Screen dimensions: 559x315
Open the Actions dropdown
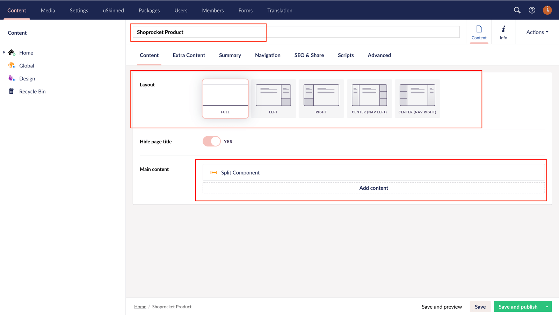[x=537, y=32]
